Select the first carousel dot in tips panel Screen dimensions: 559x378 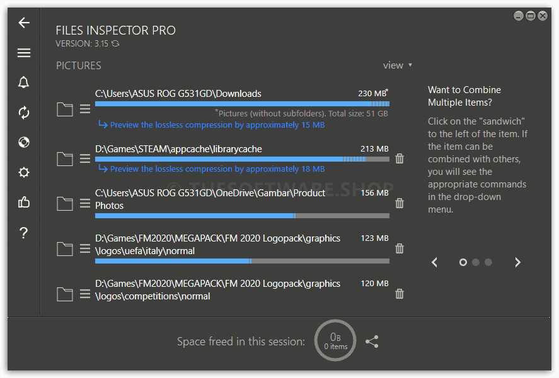point(463,262)
